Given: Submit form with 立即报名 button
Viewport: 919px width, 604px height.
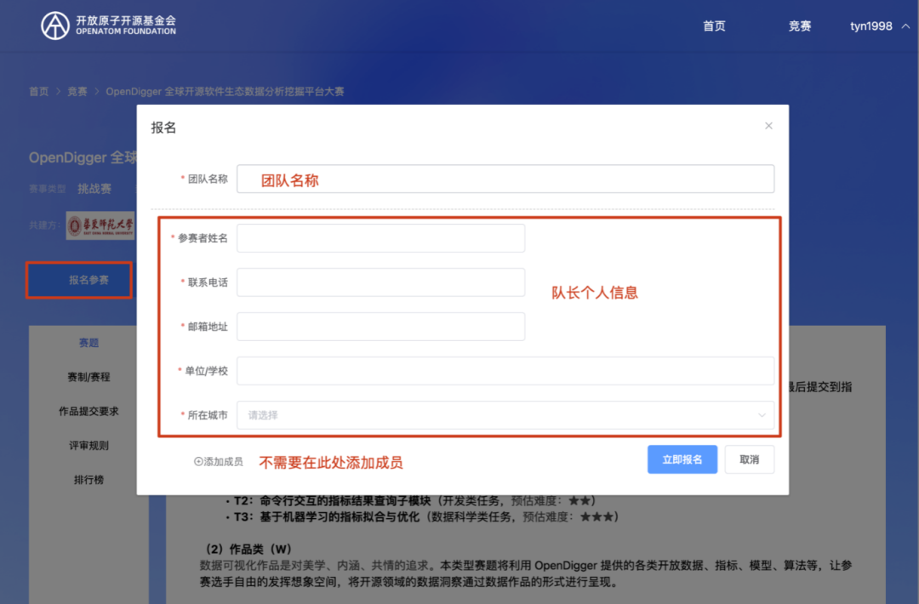Looking at the screenshot, I should click(682, 459).
